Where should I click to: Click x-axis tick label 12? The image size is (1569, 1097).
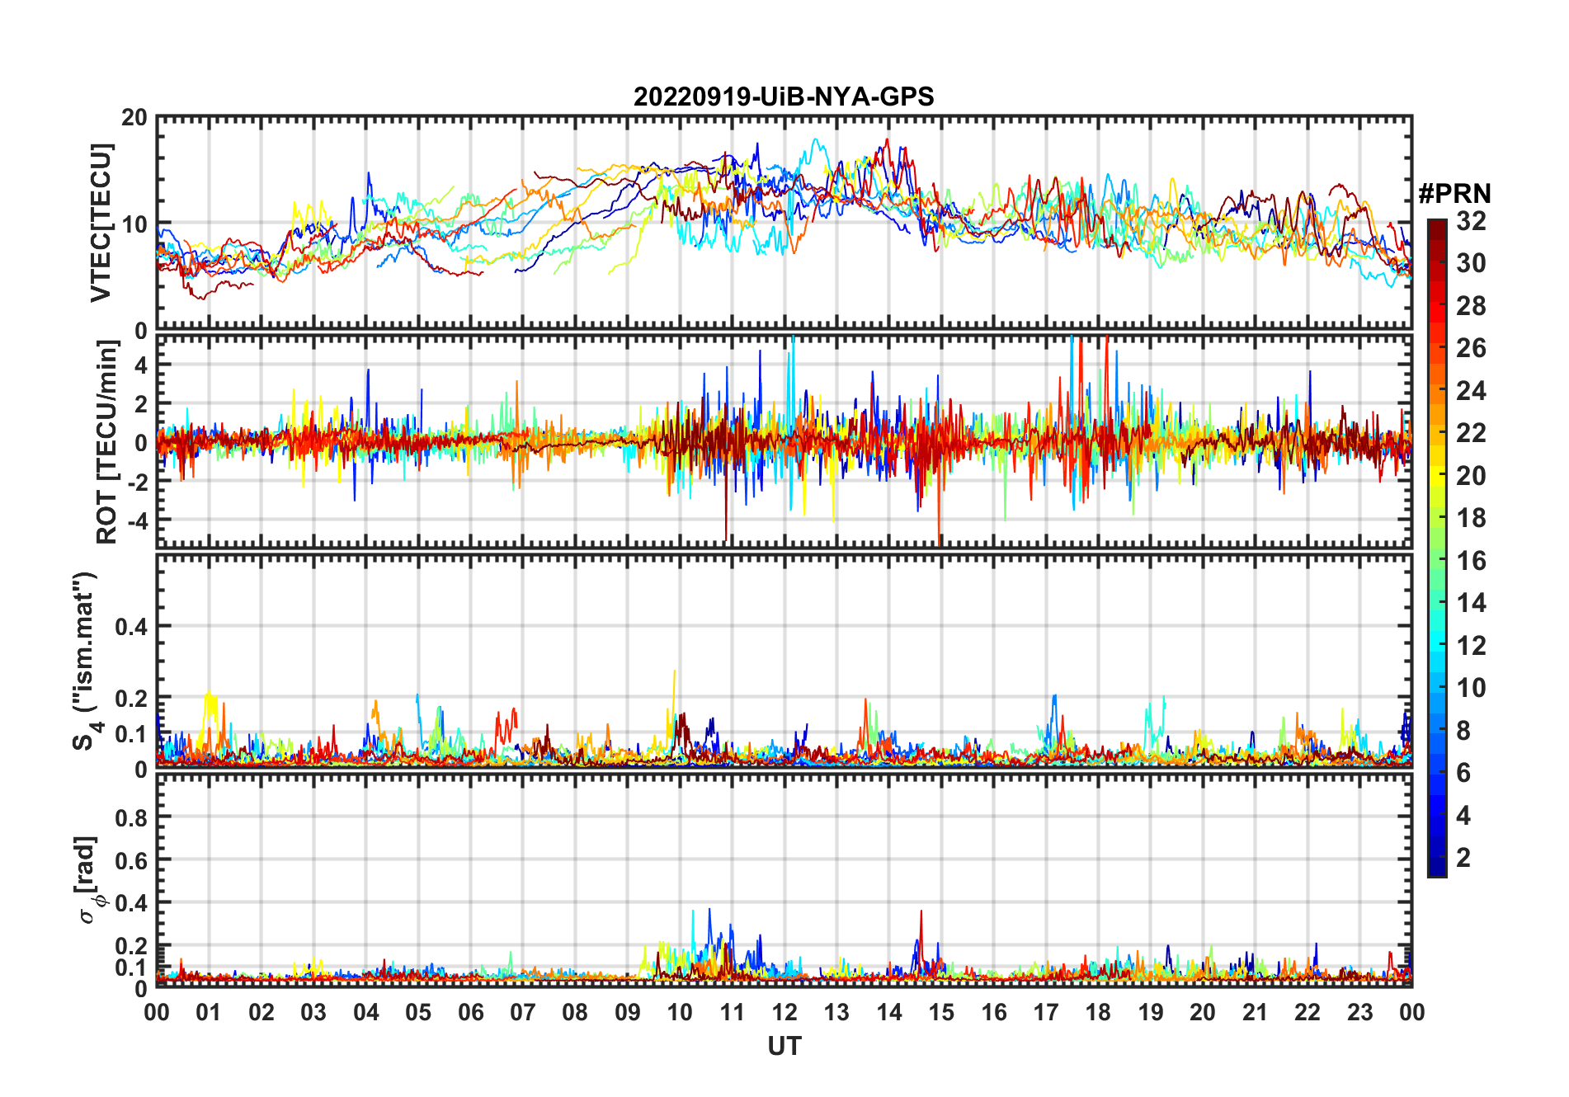coord(784,1012)
